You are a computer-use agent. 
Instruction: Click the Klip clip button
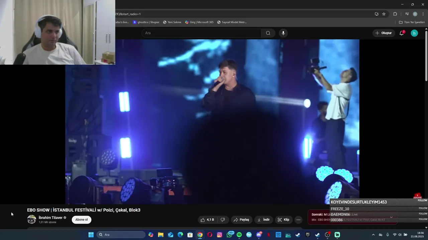tap(283, 220)
